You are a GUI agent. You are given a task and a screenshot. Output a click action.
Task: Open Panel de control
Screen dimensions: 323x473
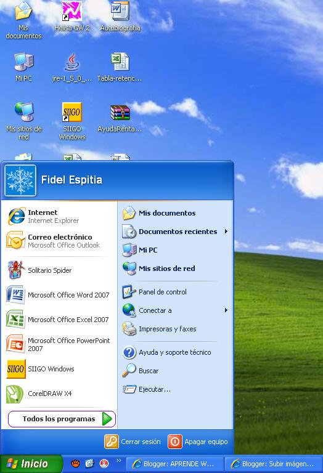[175, 292]
